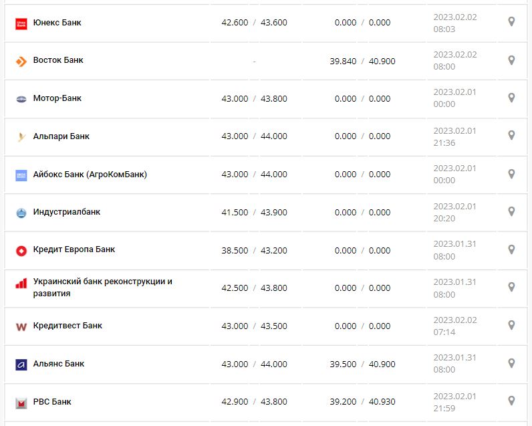532x426 pixels.
Task: Open the Юнекс Банк link
Action: click(57, 23)
